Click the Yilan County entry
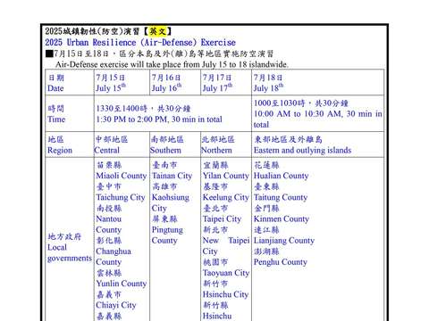Screen dimensions: 429x321 tap(226, 176)
